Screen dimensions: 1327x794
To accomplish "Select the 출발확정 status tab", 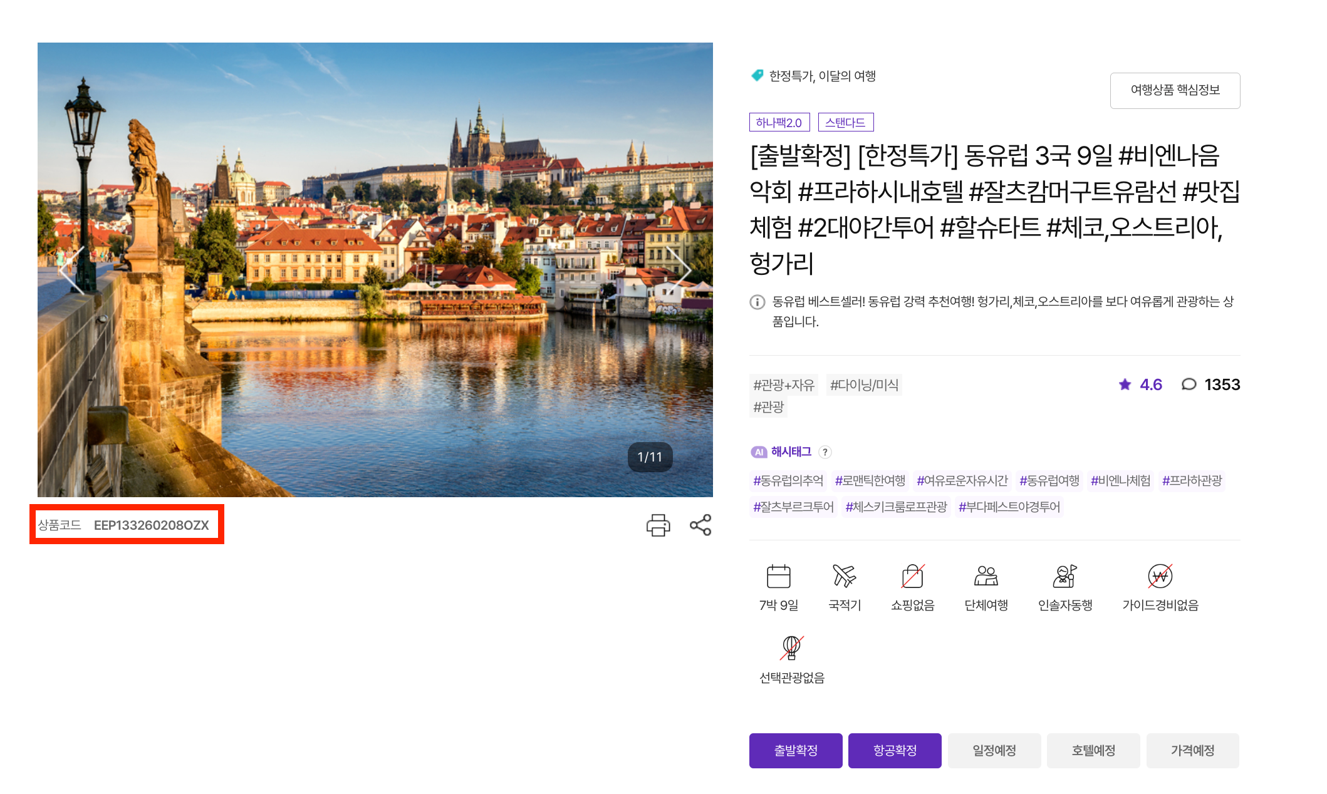I will tap(795, 750).
